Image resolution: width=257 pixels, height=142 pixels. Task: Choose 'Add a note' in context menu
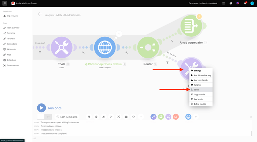point(201,99)
